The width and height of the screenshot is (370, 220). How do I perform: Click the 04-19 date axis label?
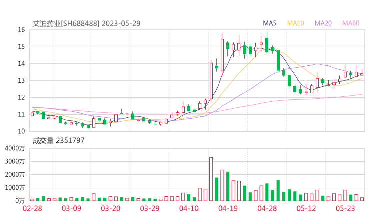(x=228, y=208)
